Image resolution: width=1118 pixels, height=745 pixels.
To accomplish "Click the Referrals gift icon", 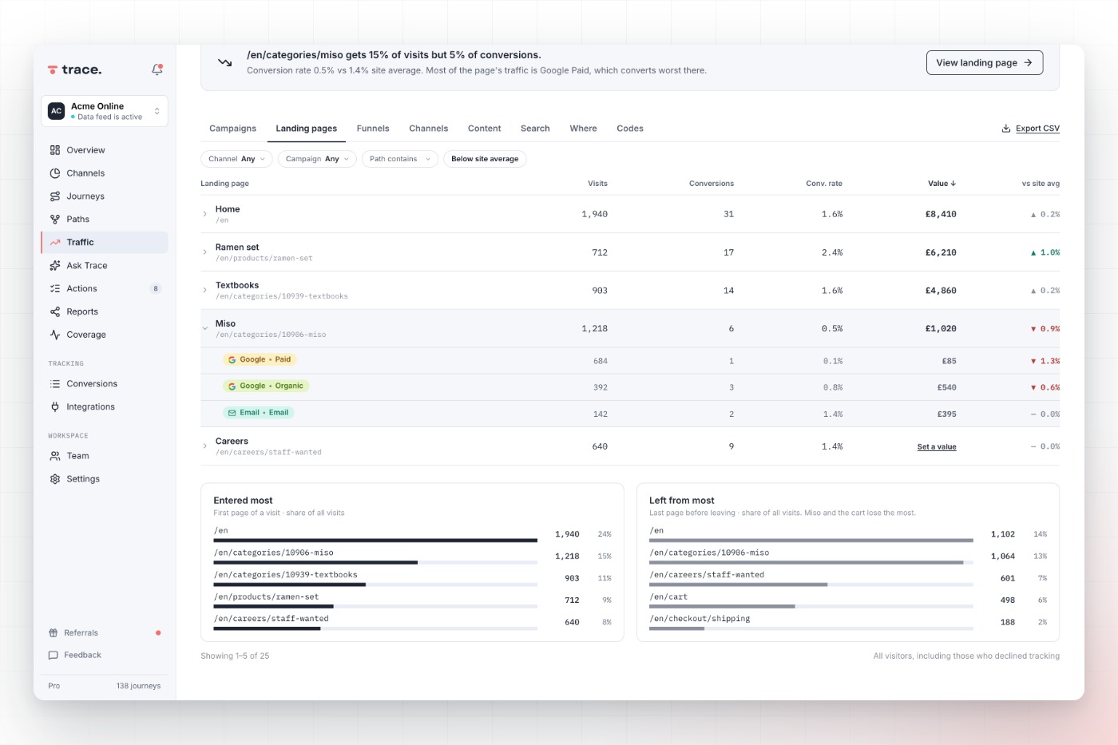I will click(x=54, y=632).
